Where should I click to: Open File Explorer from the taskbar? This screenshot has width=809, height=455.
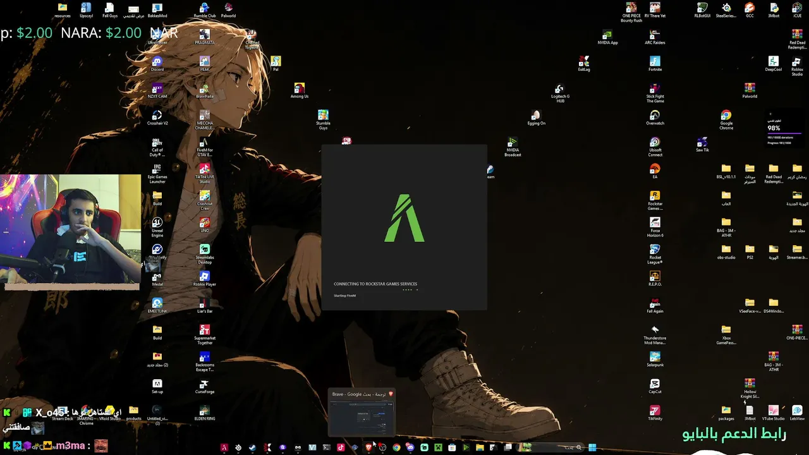(480, 447)
